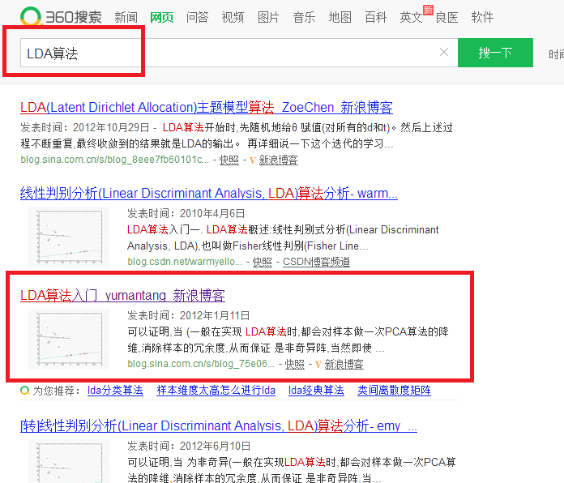Select the 网页 tab
564x483 pixels.
(x=162, y=17)
